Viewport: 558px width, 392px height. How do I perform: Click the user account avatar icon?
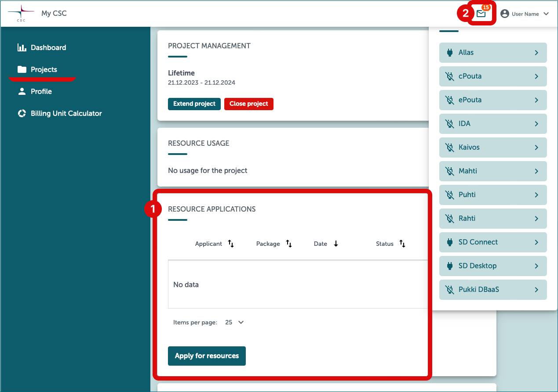(505, 14)
